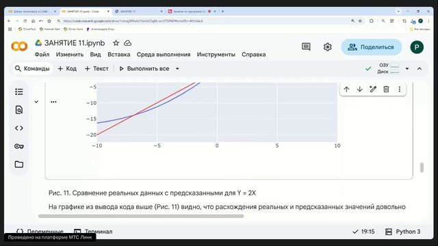The width and height of the screenshot is (438, 246).
Task: Open Выполнить все dropdown arrow
Action: pyautogui.click(x=177, y=68)
